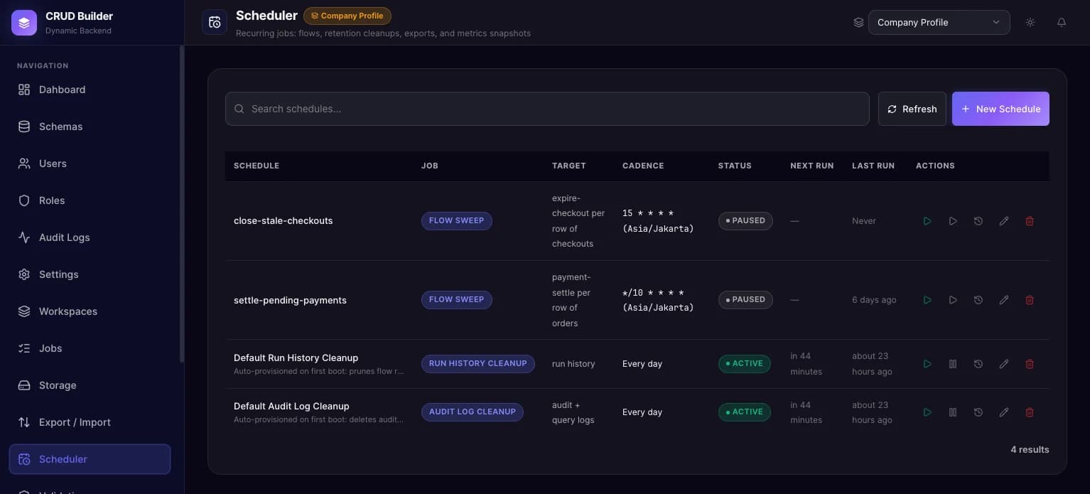Click the settle-pending-payments schedule name

[290, 300]
